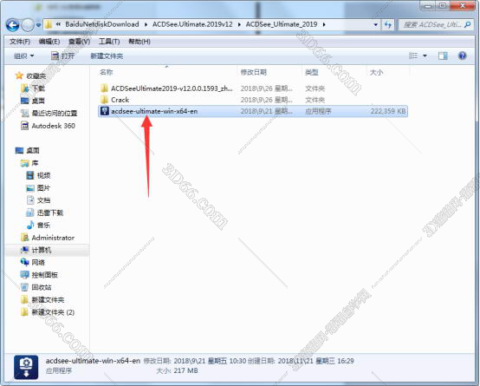Select 新建文件夹 in navigation tree
Image resolution: width=480 pixels, height=386 pixels.
tap(48, 300)
